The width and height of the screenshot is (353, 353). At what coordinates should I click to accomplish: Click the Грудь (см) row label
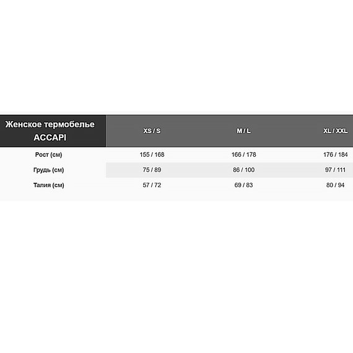point(49,170)
